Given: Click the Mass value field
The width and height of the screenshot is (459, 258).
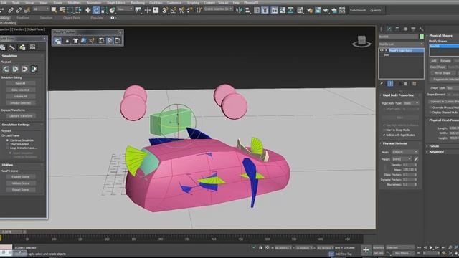Looking at the screenshot, I should [x=410, y=170].
